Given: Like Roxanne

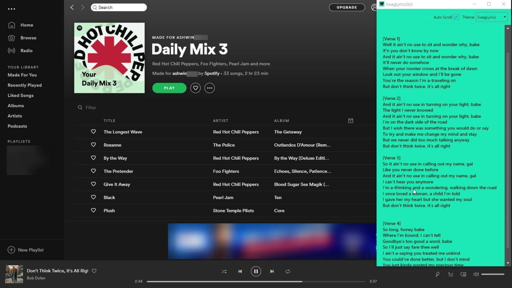Looking at the screenshot, I should pos(93,145).
